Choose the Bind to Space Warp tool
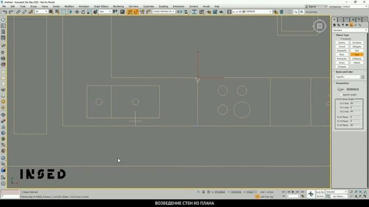 (31, 11)
